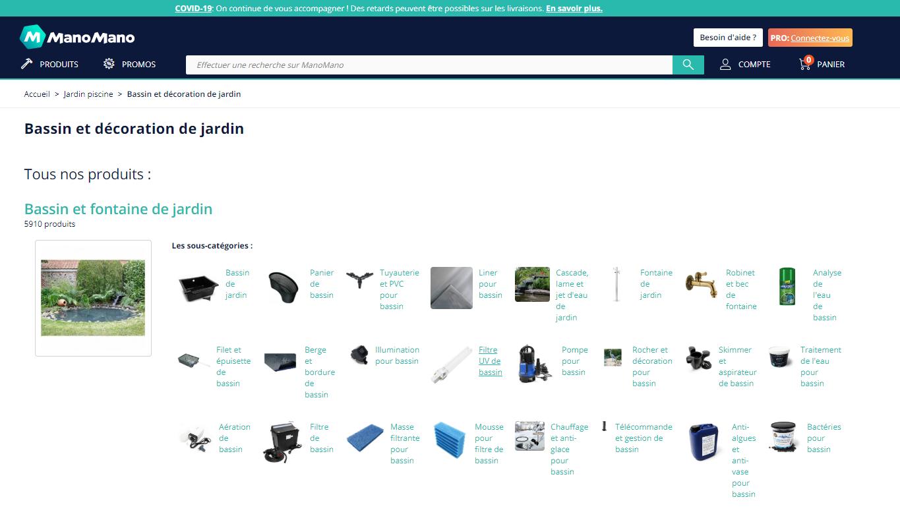Click the Anti-algues jerrycan image

click(x=705, y=442)
